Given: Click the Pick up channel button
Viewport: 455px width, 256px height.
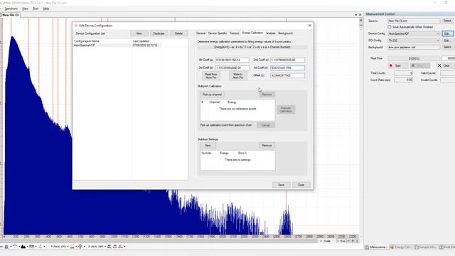Looking at the screenshot, I should 212,95.
